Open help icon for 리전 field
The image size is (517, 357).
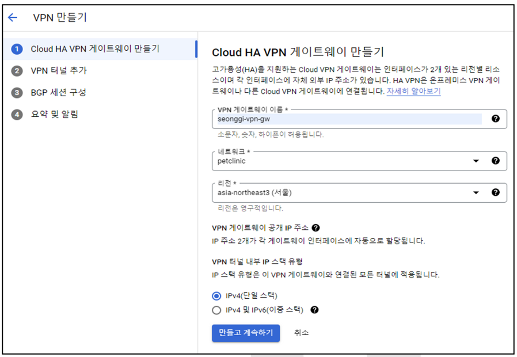[495, 192]
